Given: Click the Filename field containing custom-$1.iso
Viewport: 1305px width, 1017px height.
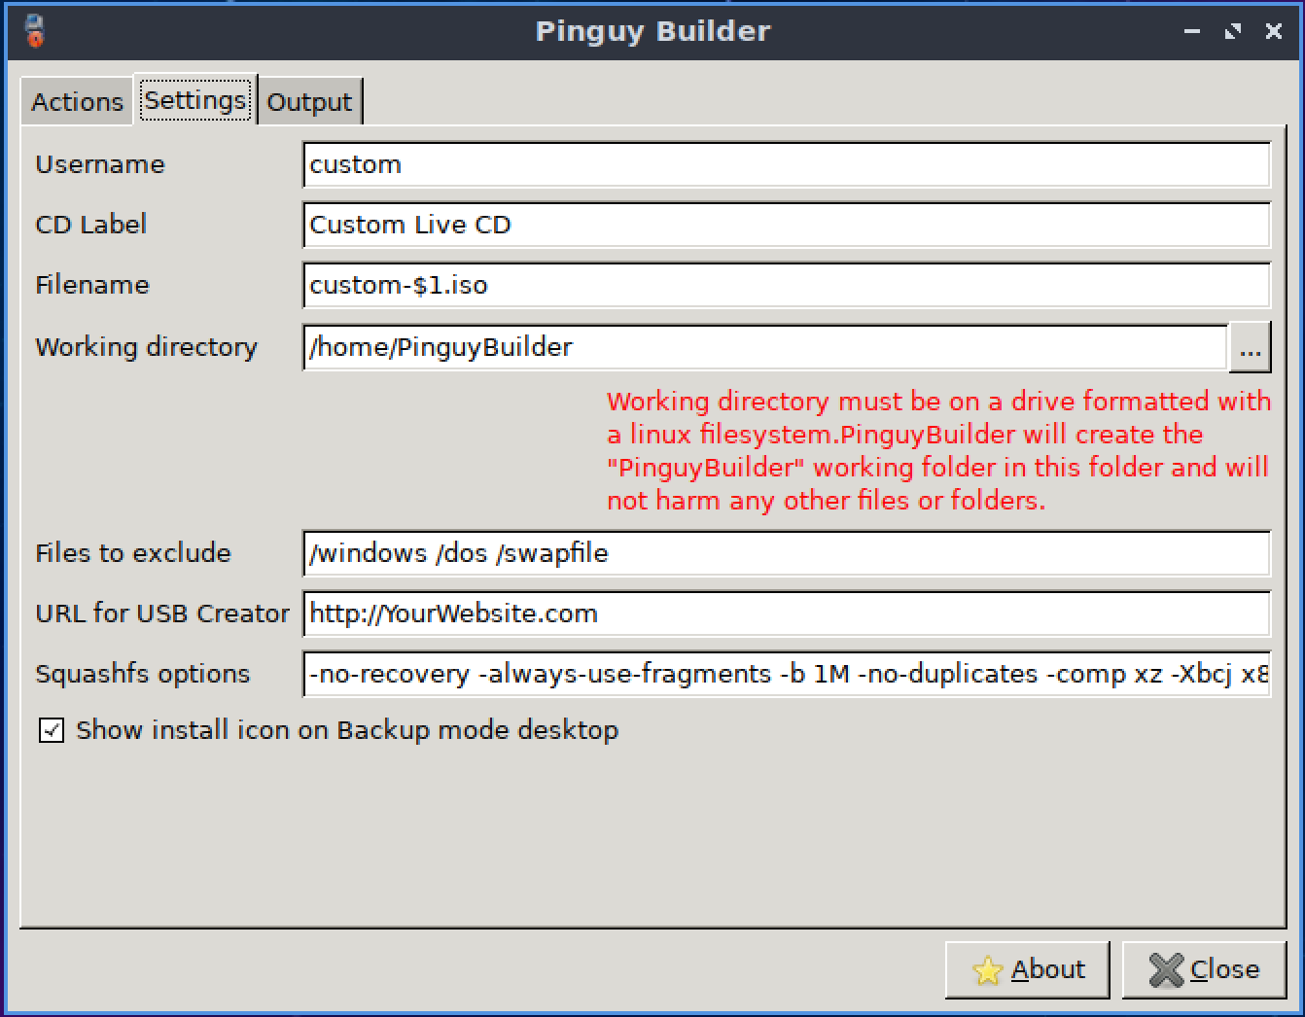Looking at the screenshot, I should tap(787, 285).
